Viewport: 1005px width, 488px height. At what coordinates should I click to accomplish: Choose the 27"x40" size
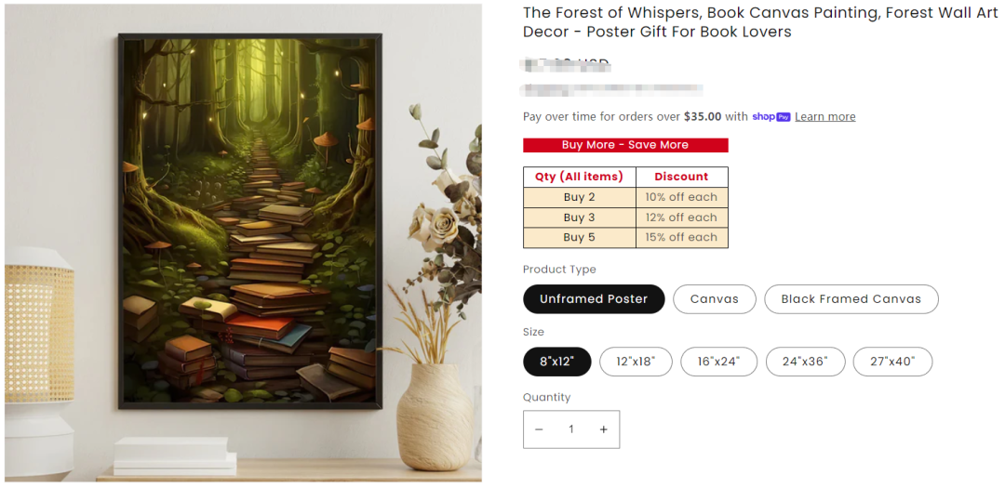tap(892, 362)
